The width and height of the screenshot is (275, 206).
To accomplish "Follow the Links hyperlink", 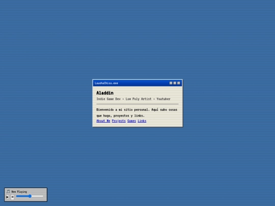I will click(142, 121).
